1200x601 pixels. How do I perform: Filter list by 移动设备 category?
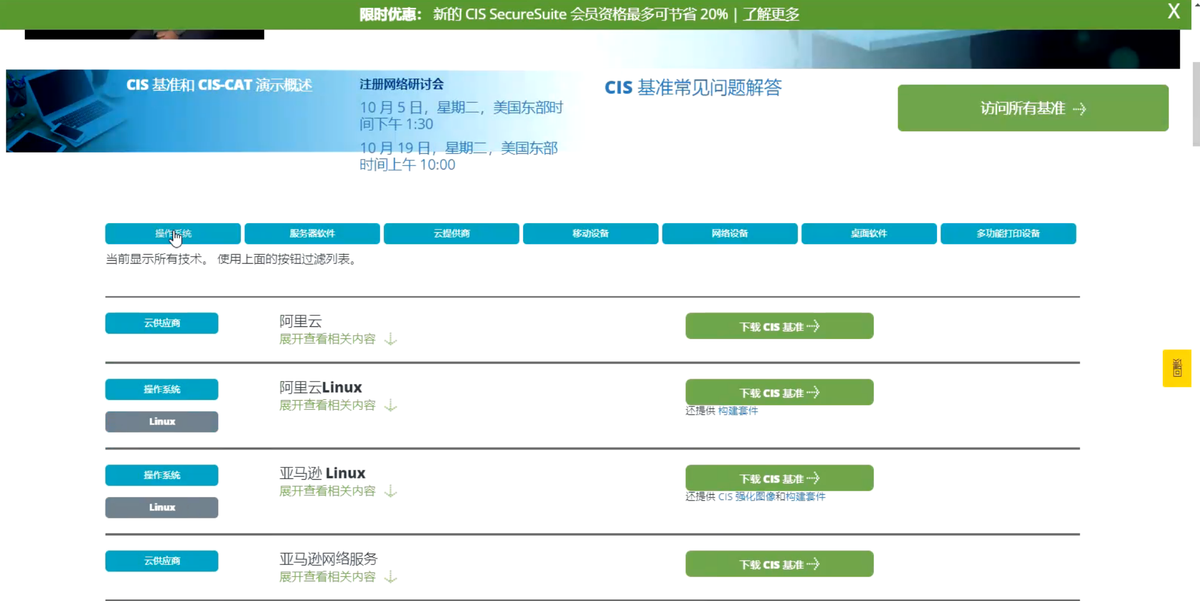(x=590, y=233)
